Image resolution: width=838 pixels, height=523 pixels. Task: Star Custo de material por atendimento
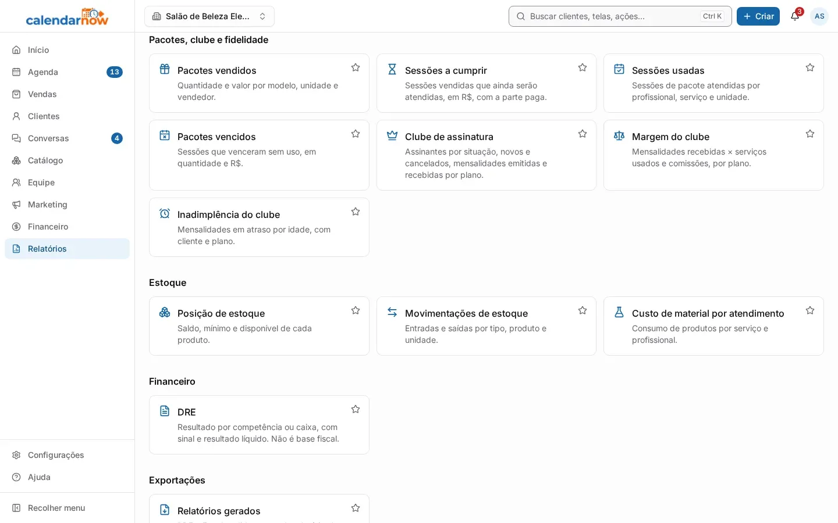(810, 310)
